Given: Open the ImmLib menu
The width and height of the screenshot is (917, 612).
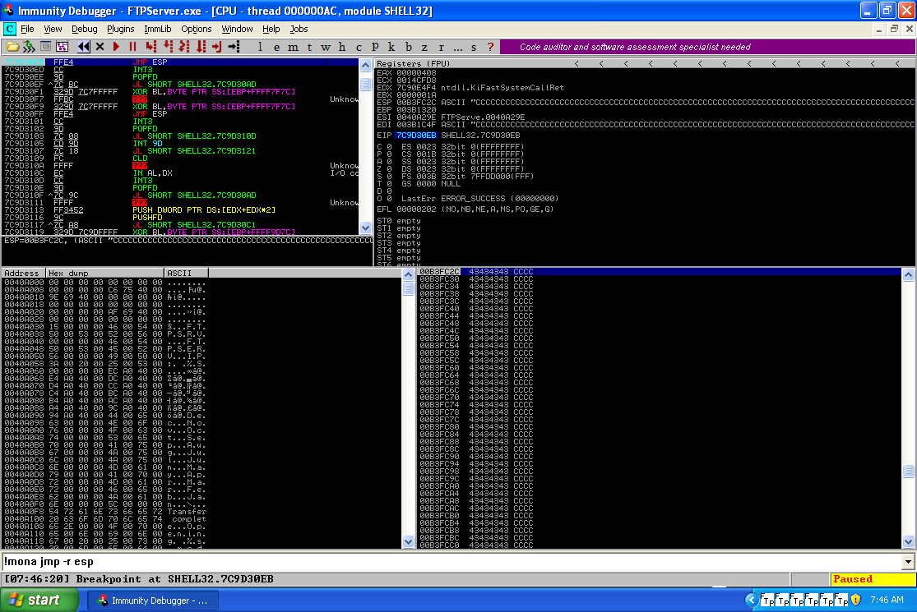Looking at the screenshot, I should 158,29.
